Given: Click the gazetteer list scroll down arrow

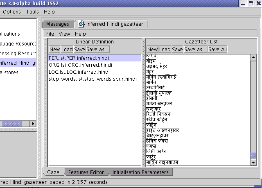Looking at the screenshot, I should [x=253, y=163].
